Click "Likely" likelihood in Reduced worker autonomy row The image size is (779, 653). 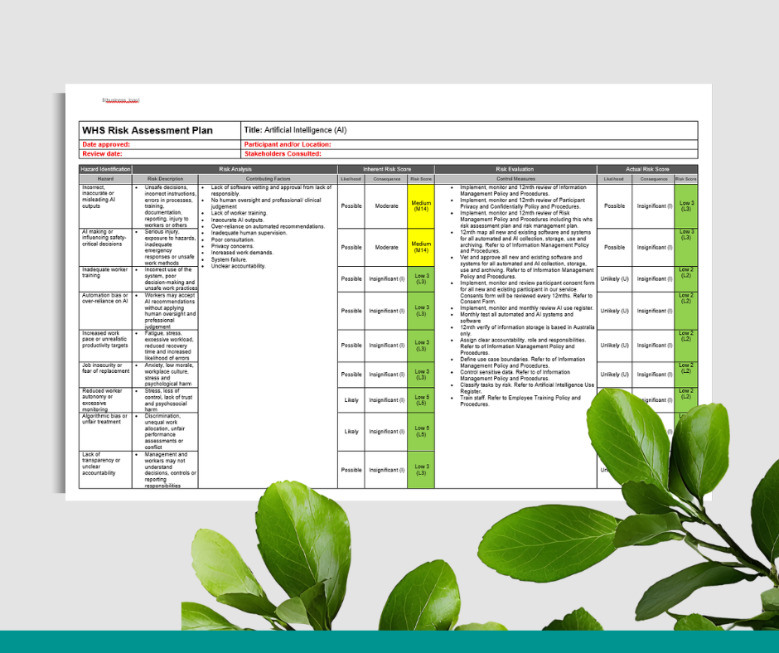point(351,400)
